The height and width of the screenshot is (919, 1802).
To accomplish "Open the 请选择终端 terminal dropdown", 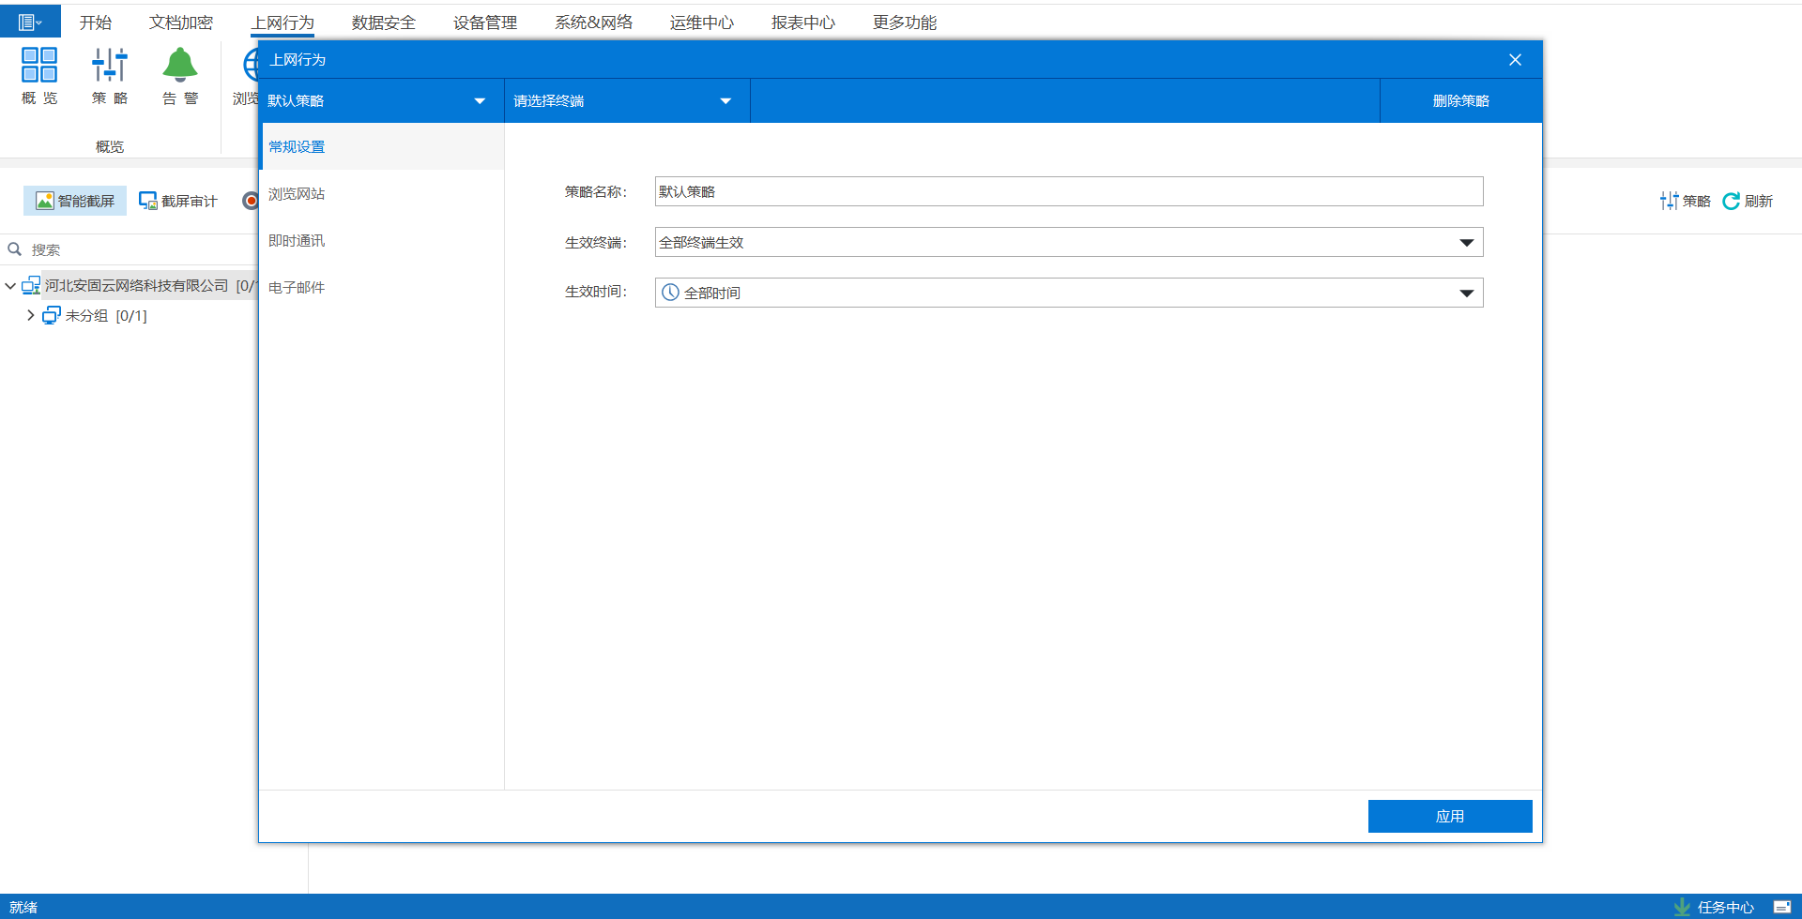I will (x=725, y=101).
